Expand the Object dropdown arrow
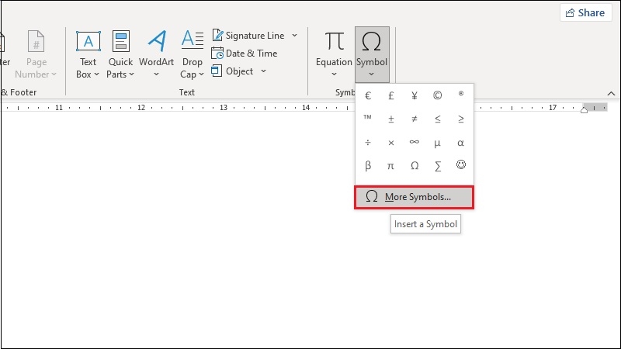 click(x=263, y=71)
